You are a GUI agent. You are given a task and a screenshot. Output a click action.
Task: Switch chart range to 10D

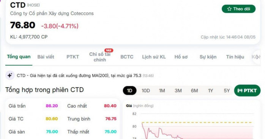coord(146,91)
